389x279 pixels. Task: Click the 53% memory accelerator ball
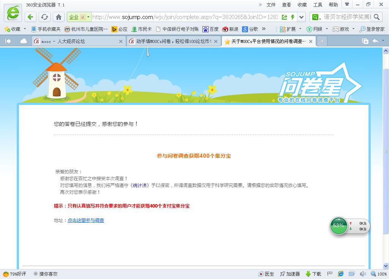coord(338,226)
